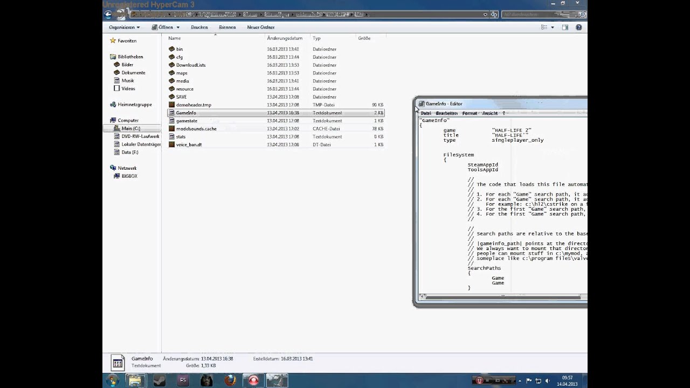This screenshot has height=388, width=690.
Task: Select the stats file icon
Action: click(x=171, y=137)
